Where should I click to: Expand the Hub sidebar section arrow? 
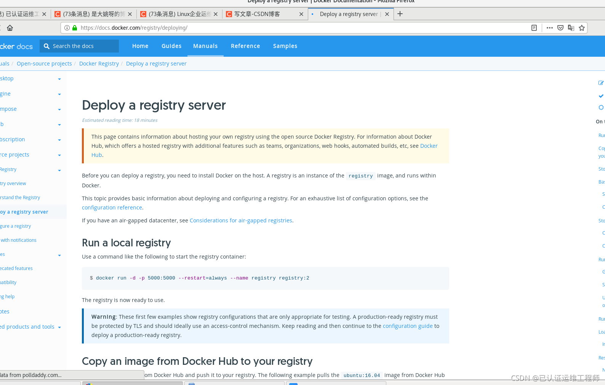(x=59, y=125)
